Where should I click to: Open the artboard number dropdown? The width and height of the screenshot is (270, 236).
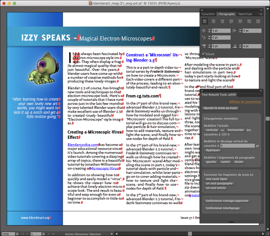pyautogui.click(x=43, y=234)
